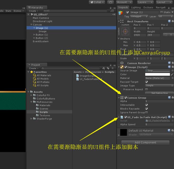Click the Set Native Size button
The height and width of the screenshot is (169, 174).
(159, 93)
